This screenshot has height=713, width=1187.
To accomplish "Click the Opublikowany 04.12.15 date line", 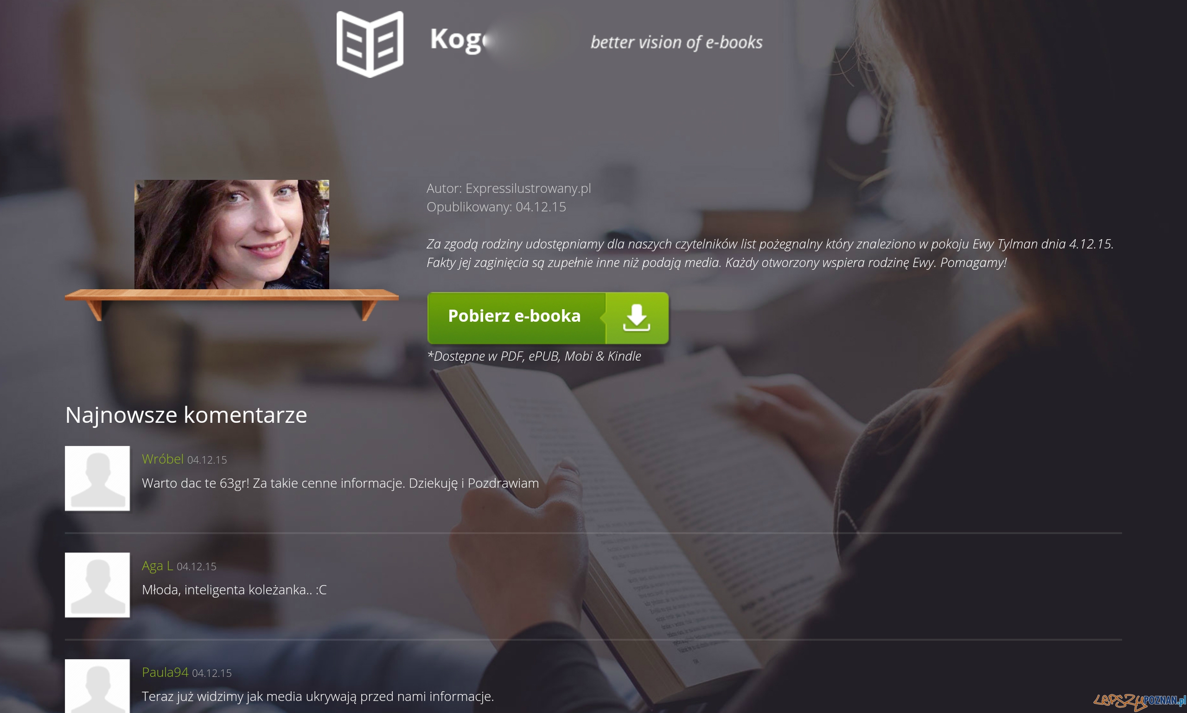I will coord(496,207).
